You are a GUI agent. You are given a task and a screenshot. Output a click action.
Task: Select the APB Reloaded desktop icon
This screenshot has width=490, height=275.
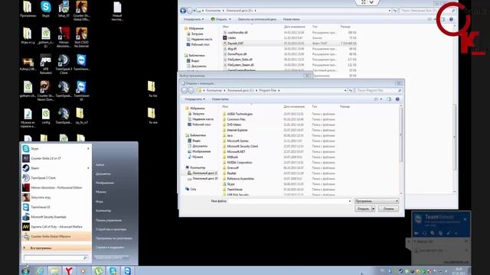[x=46, y=65]
